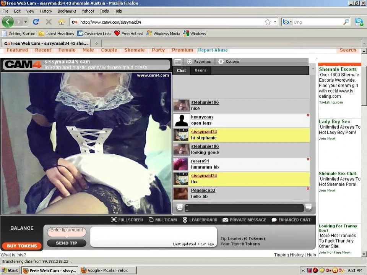This screenshot has height=275, width=367.
Task: Open the Bookmarks menu
Action: pyautogui.click(x=67, y=11)
